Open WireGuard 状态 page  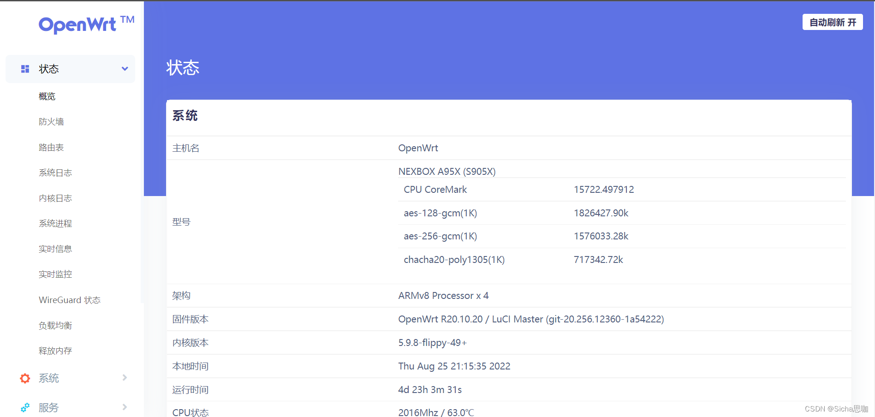(x=70, y=300)
